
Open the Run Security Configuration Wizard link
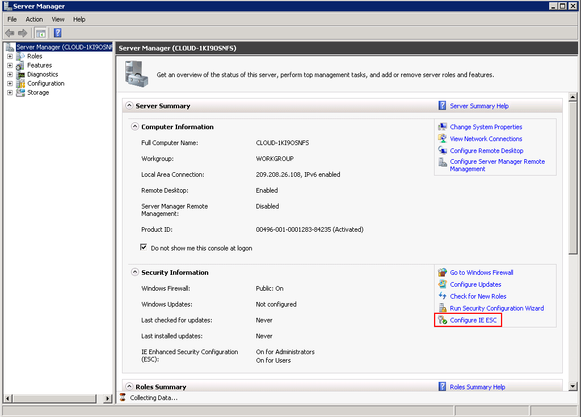496,308
